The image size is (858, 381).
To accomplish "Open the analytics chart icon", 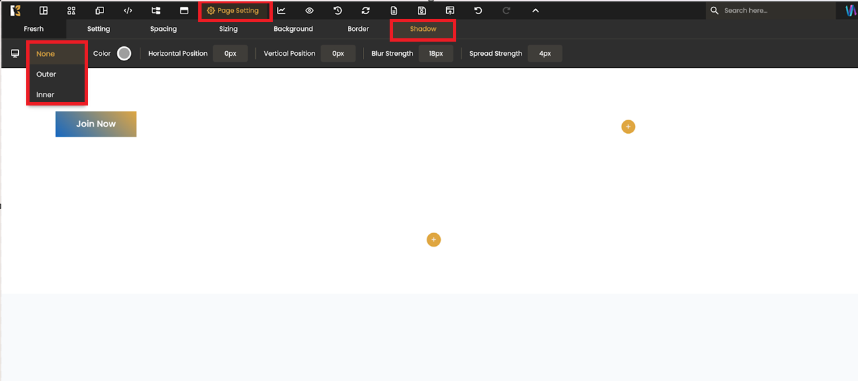I will (282, 11).
